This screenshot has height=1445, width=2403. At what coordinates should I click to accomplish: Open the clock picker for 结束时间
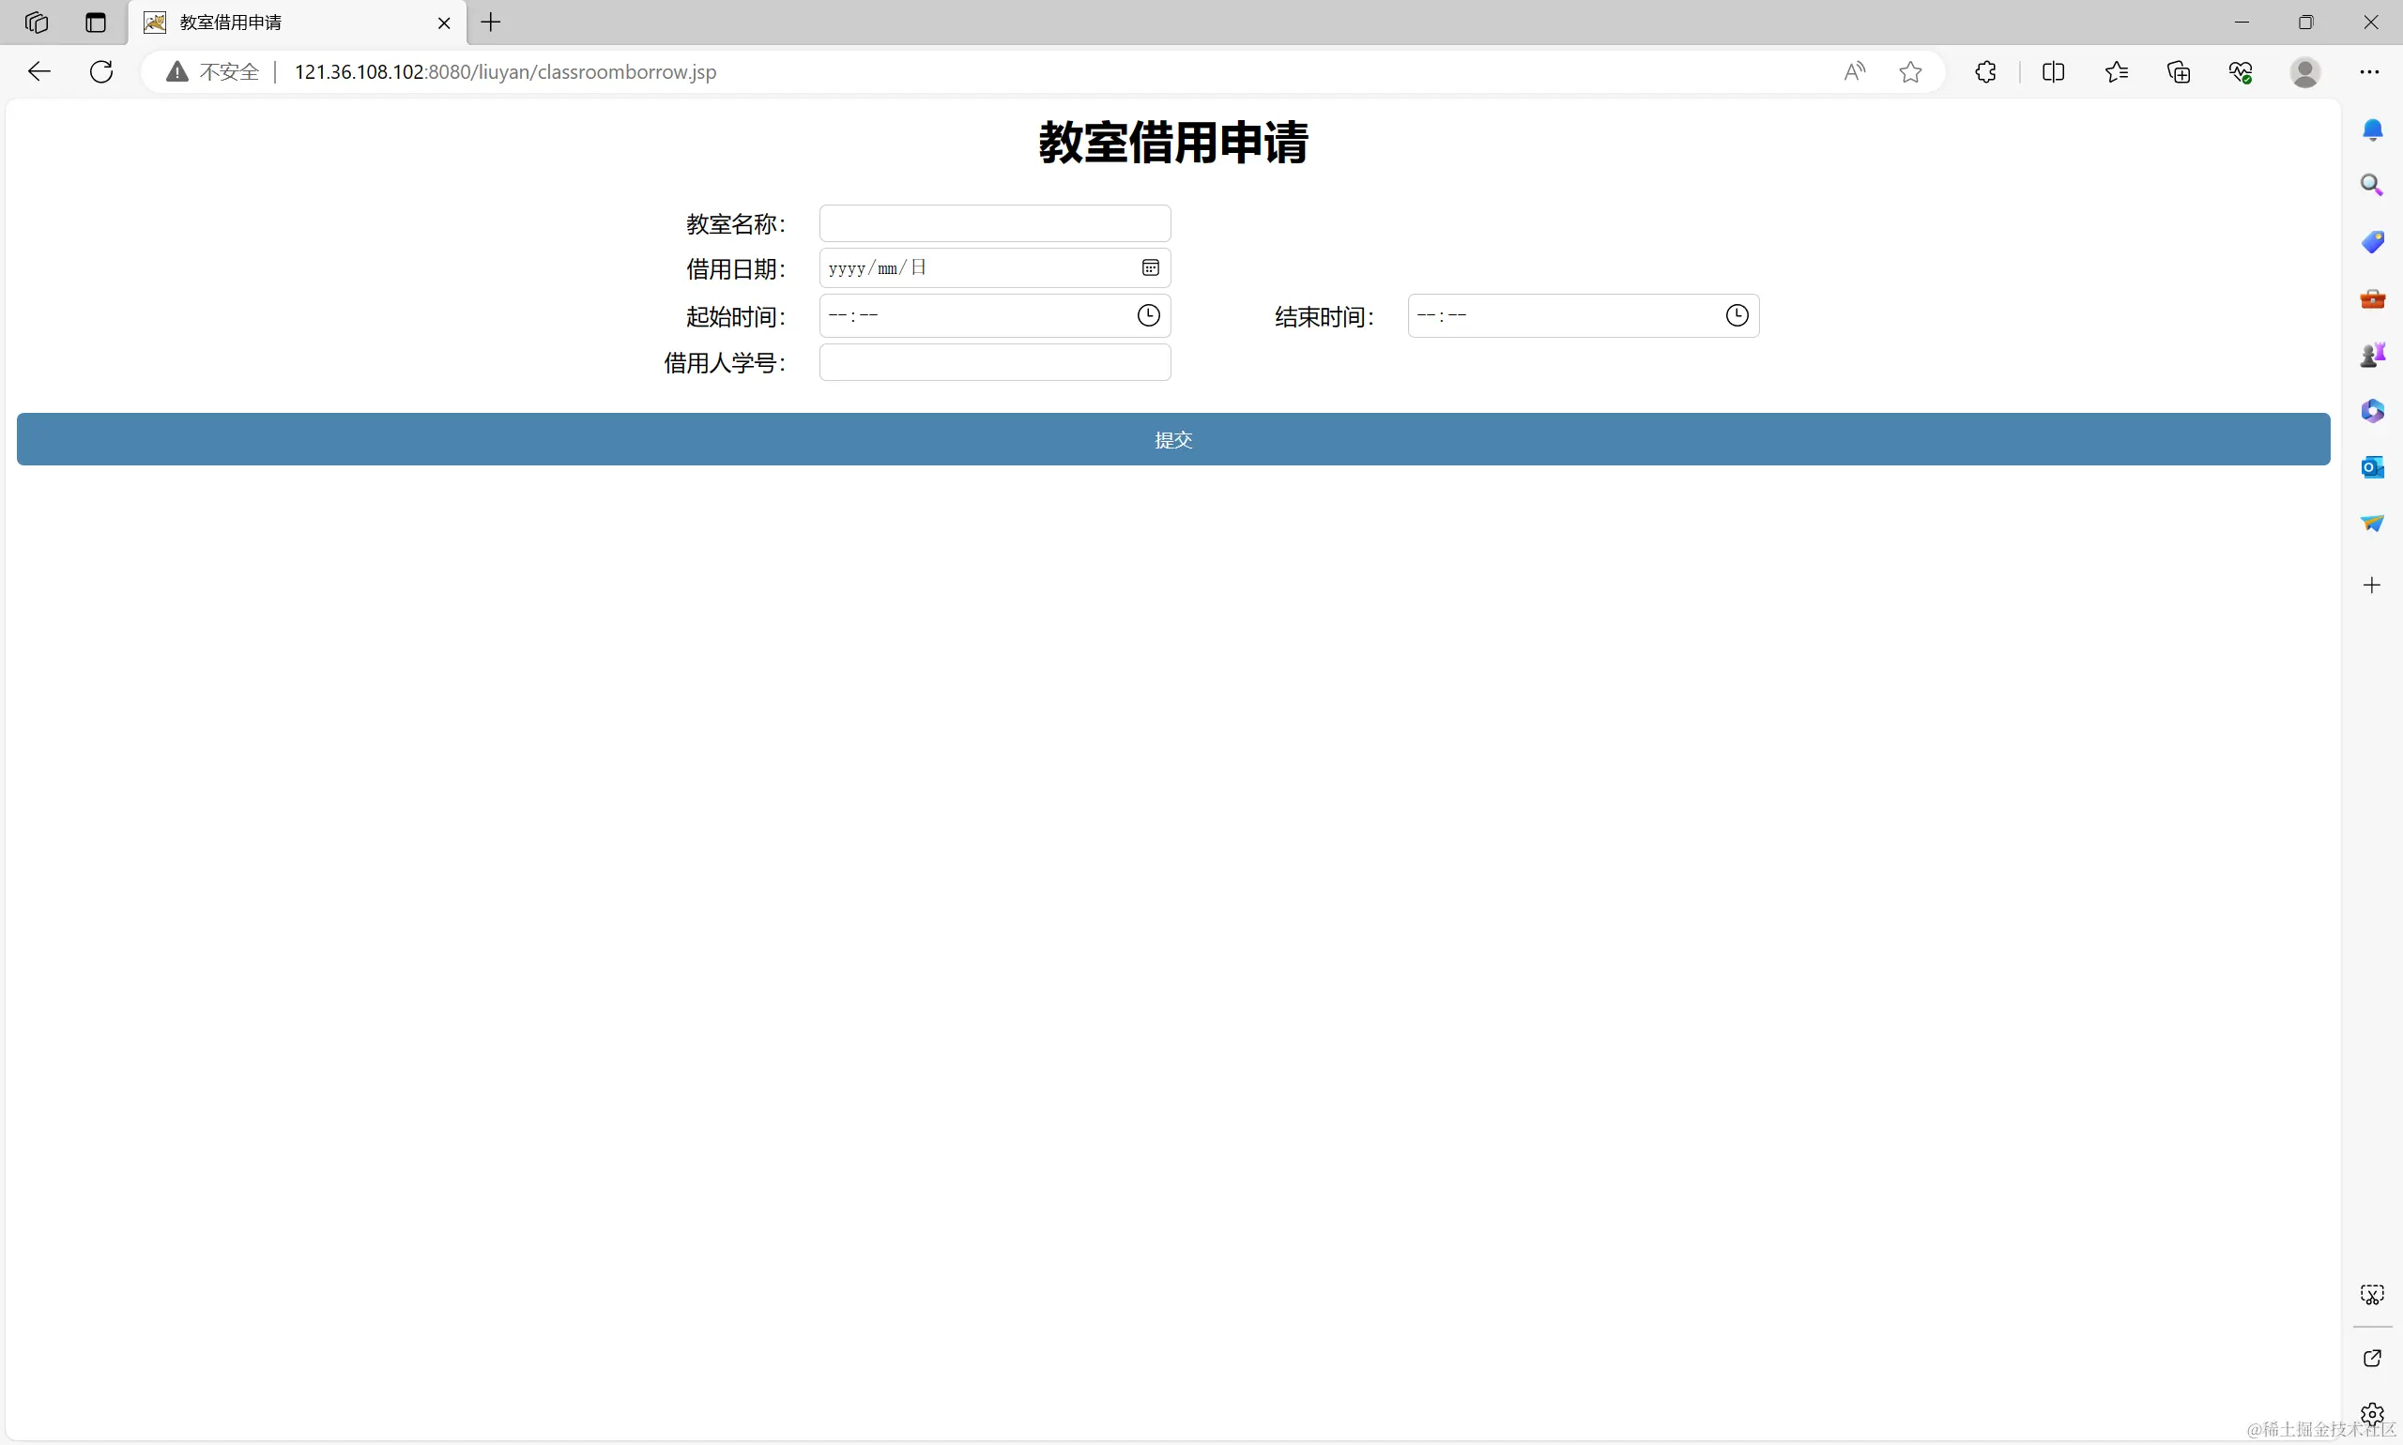pyautogui.click(x=1737, y=315)
